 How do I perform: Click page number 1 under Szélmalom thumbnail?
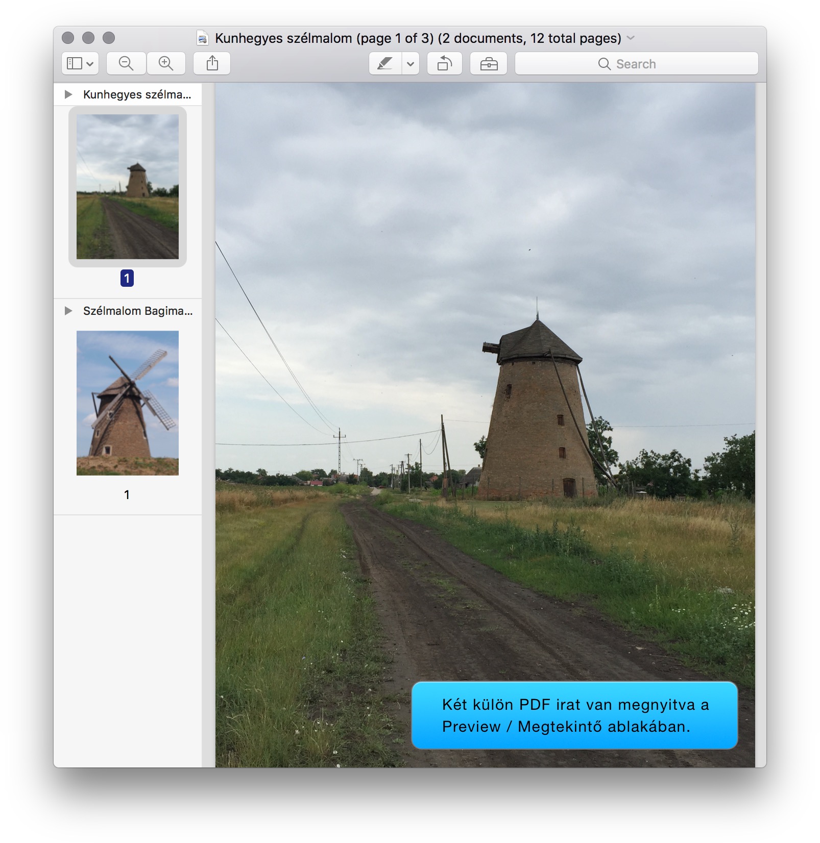pos(127,494)
